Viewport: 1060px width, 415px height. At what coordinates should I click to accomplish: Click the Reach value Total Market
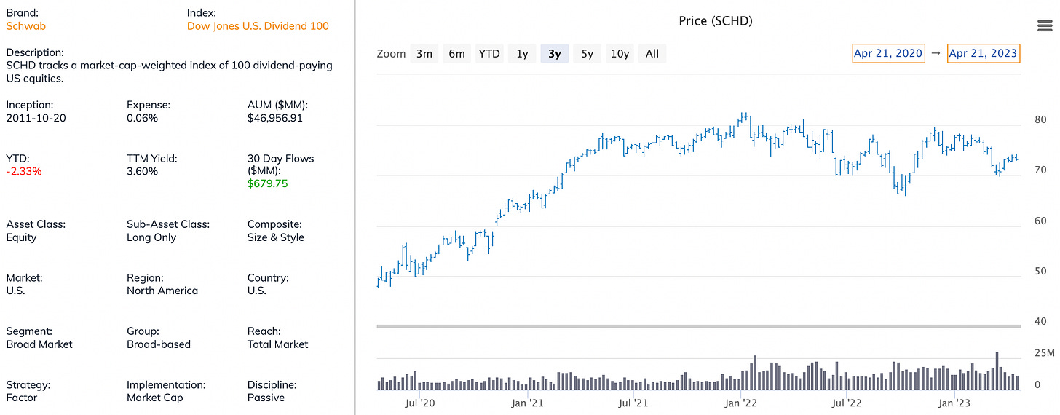pyautogui.click(x=278, y=344)
